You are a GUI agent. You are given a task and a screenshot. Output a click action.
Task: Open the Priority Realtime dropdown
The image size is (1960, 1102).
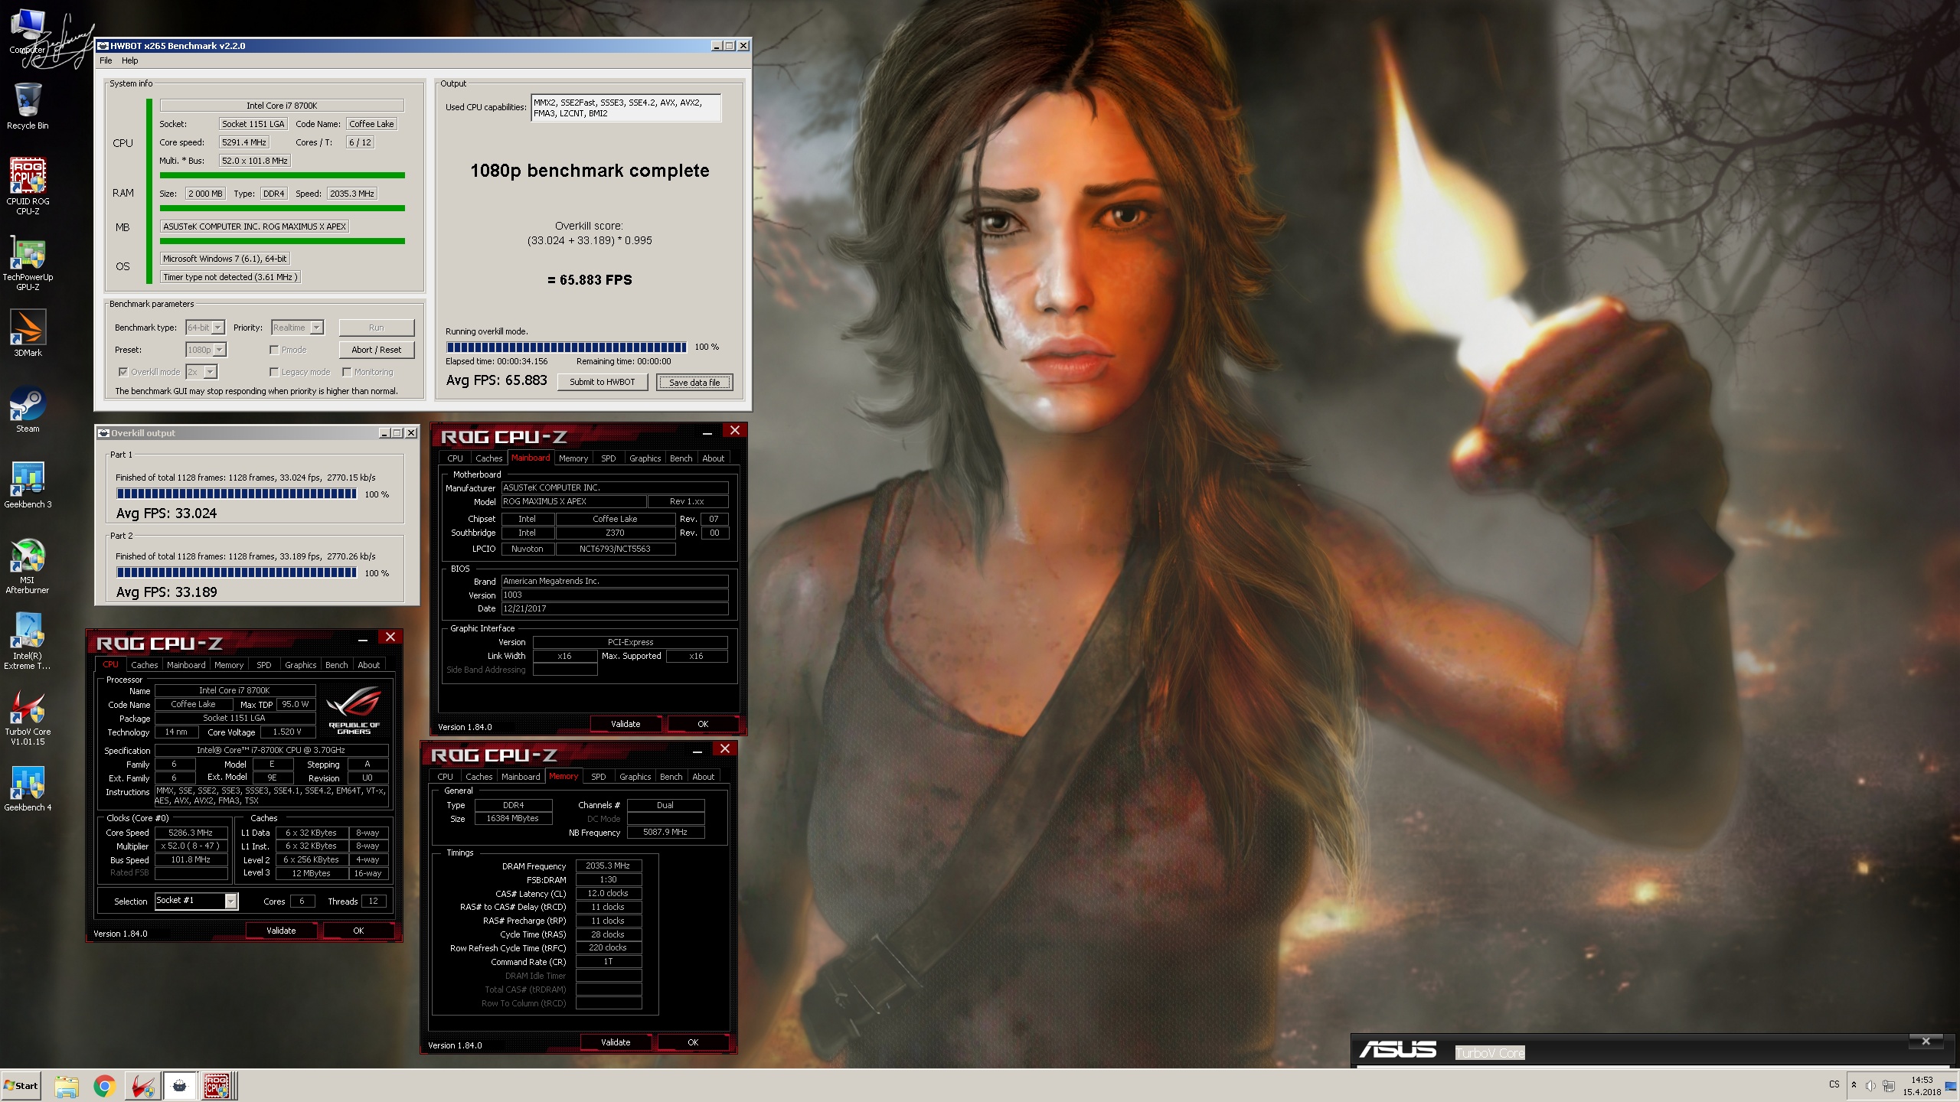297,328
